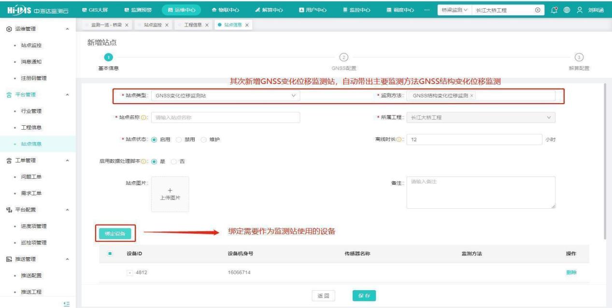Choose 否 for 启用数据处理脚本
This screenshot has height=308, width=612.
174,161
